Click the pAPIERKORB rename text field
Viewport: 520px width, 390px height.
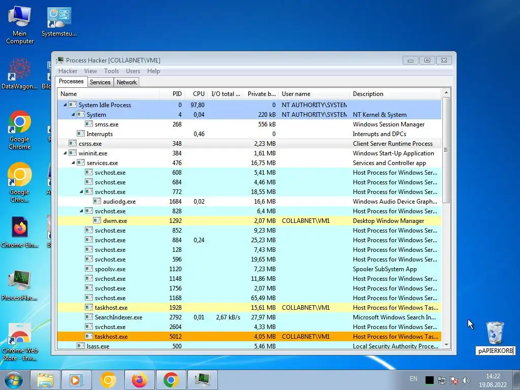pyautogui.click(x=496, y=350)
